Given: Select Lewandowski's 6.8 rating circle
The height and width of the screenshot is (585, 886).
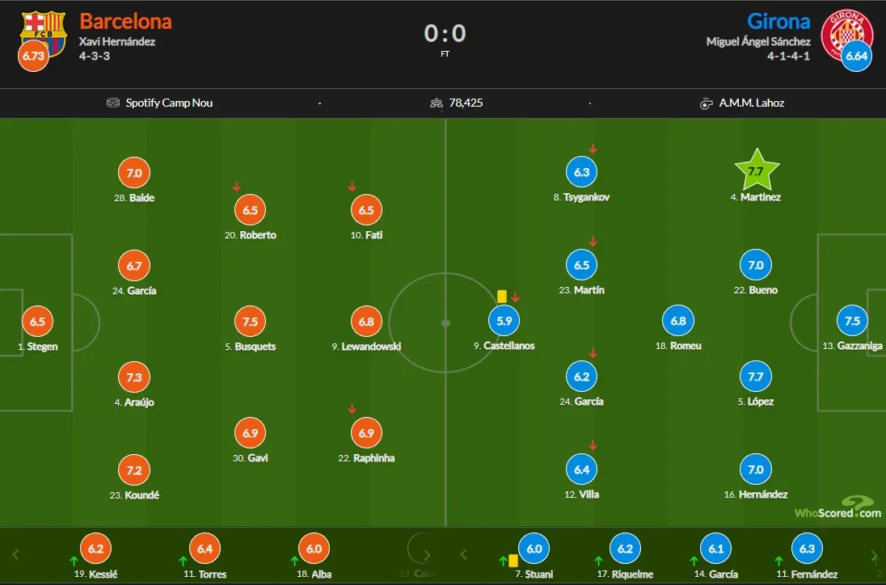Looking at the screenshot, I should [366, 321].
